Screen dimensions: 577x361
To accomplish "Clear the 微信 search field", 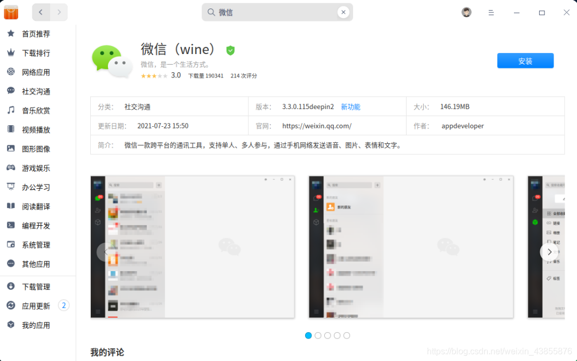I will pyautogui.click(x=344, y=12).
